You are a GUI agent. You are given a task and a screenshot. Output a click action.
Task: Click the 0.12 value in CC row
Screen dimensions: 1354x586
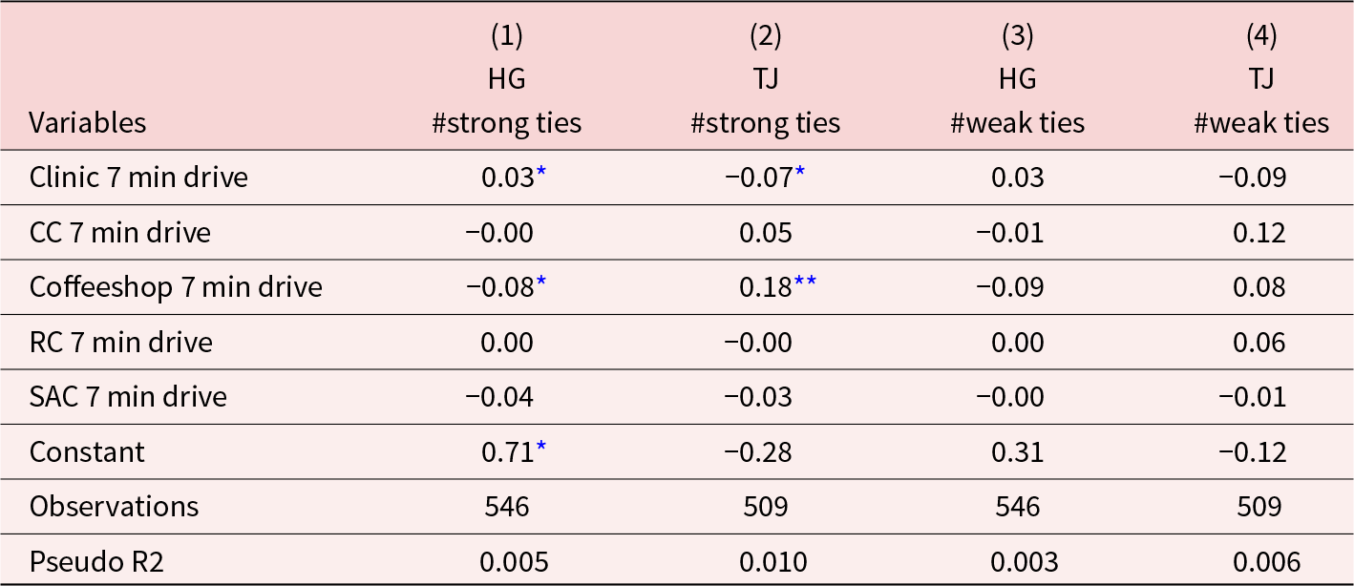[1260, 232]
